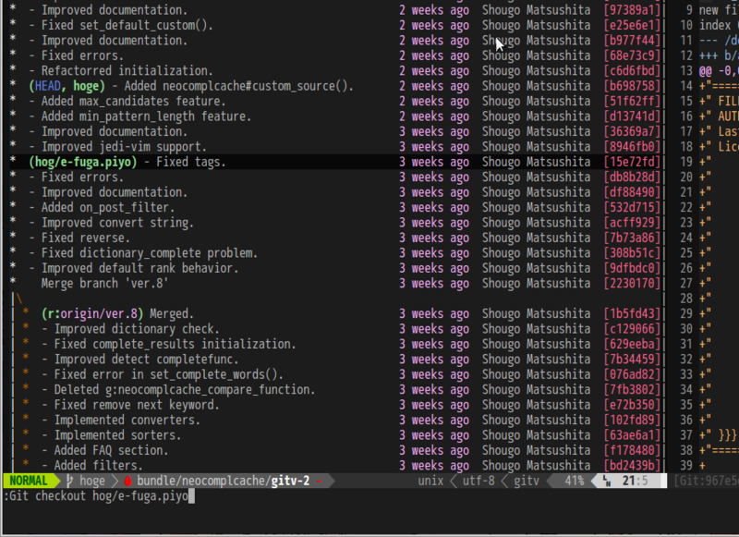Click commit hash [df88490]
Screen dimensions: 739x537
[632, 192]
